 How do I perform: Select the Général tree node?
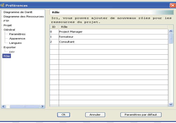[9, 30]
